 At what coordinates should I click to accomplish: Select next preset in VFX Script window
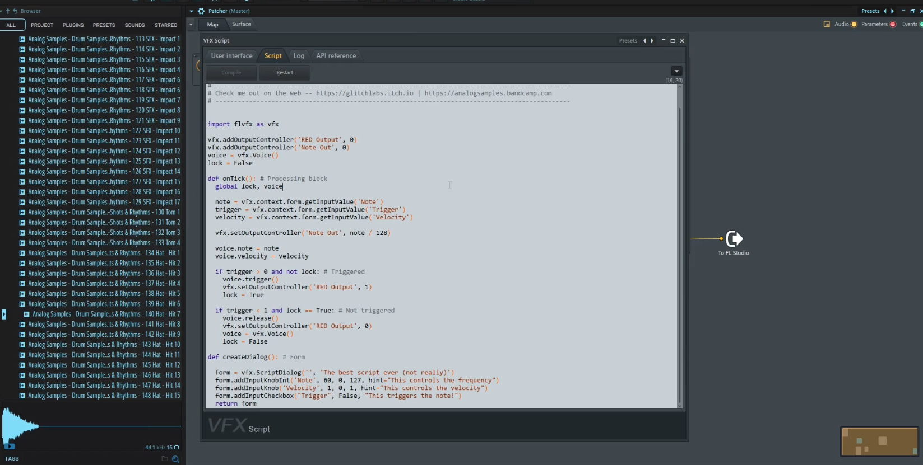click(x=652, y=41)
